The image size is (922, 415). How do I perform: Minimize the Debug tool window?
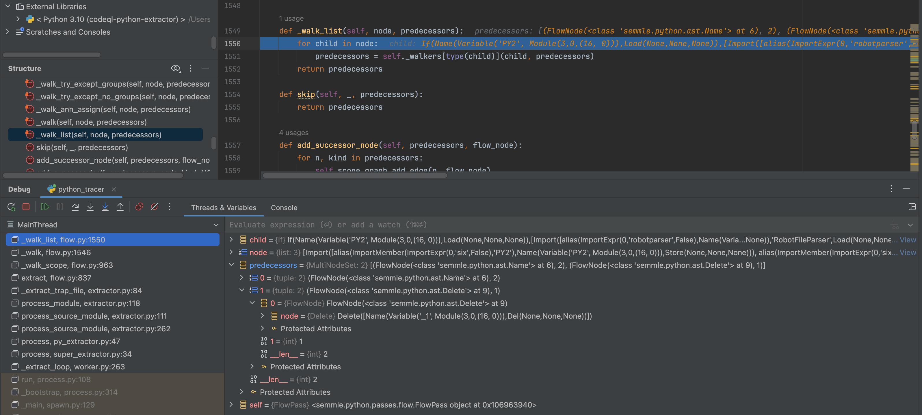point(906,189)
